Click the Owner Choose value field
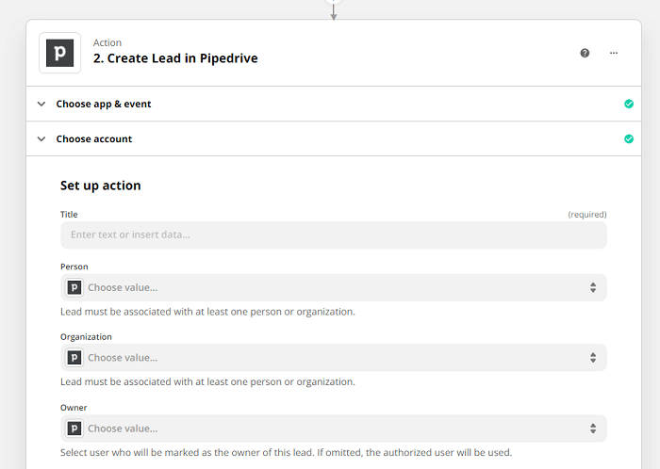 pyautogui.click(x=334, y=429)
